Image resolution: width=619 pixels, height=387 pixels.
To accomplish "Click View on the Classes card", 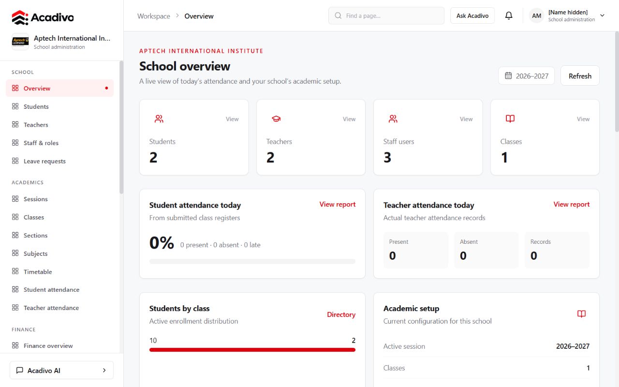I will 583,119.
